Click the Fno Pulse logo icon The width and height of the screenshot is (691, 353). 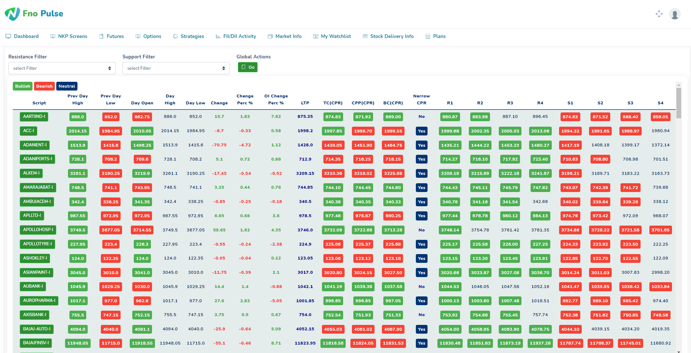coord(12,14)
